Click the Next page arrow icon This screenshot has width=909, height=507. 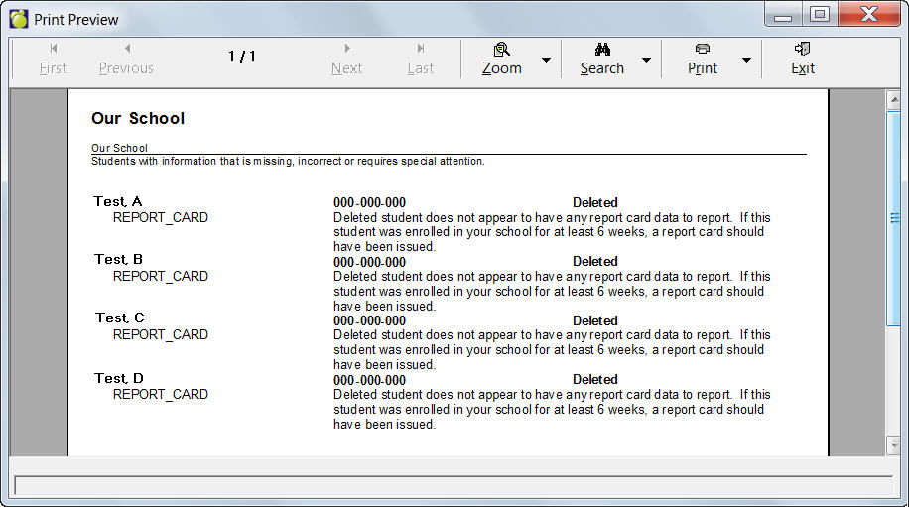pyautogui.click(x=346, y=49)
